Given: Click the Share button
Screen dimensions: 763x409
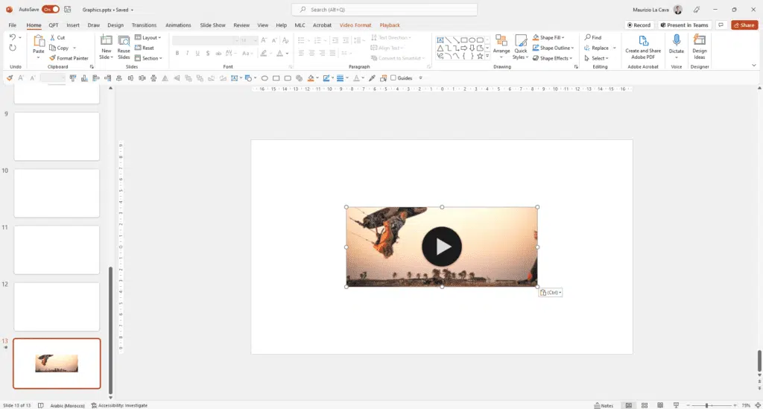Looking at the screenshot, I should (x=744, y=25).
